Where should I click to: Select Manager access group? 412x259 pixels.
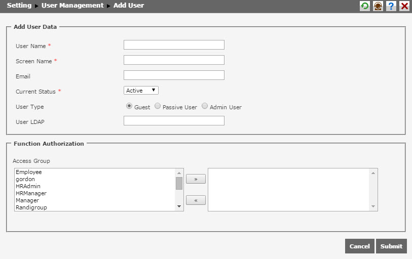pos(95,200)
